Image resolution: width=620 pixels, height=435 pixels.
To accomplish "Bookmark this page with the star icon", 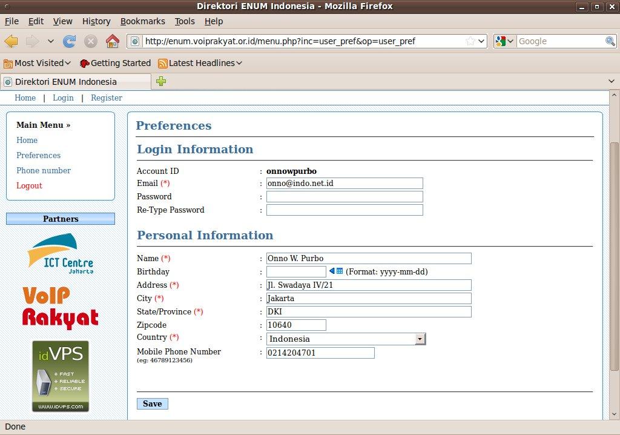I will [x=470, y=41].
